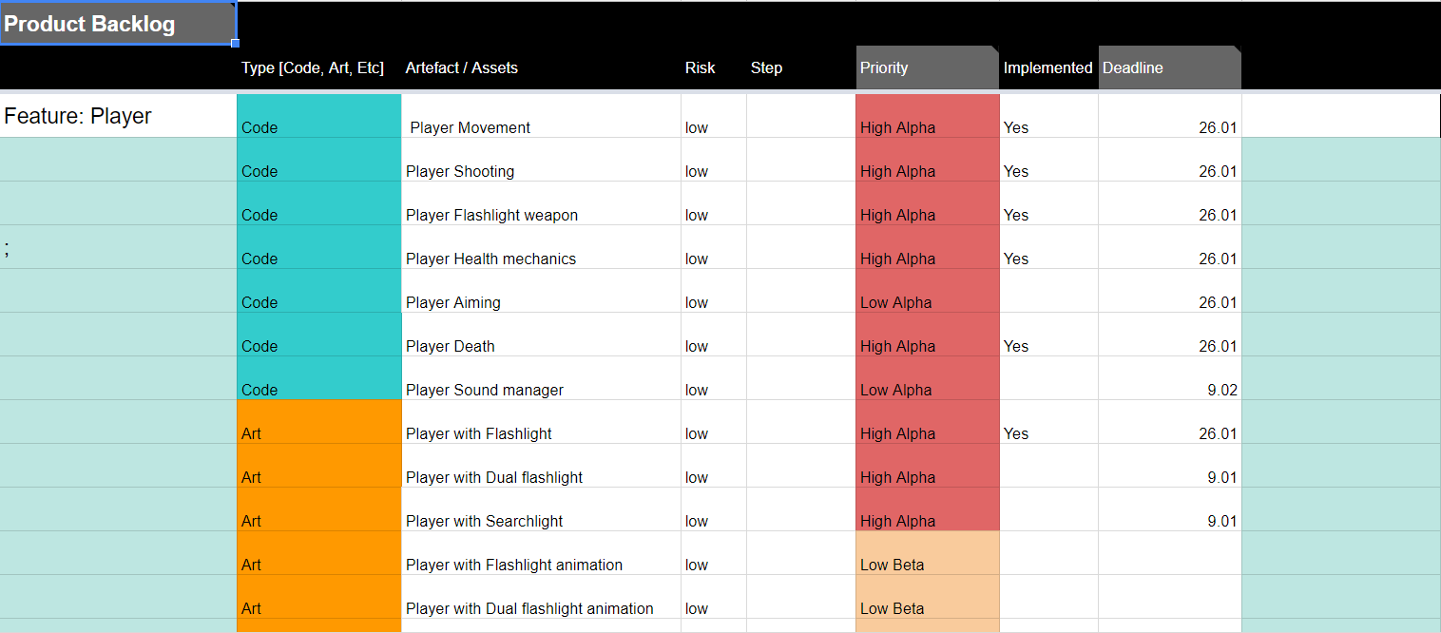Select the Product Backlog title cell

pyautogui.click(x=118, y=24)
